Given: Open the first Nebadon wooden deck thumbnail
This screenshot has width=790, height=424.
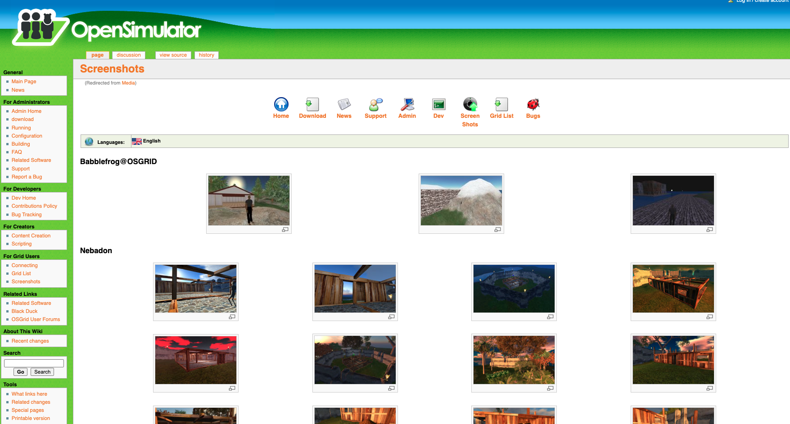Looking at the screenshot, I should [x=196, y=289].
